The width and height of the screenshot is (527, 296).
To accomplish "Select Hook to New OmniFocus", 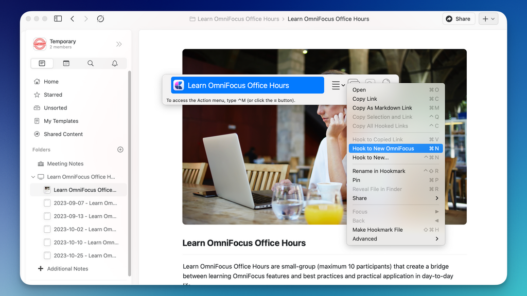I will coord(396,149).
